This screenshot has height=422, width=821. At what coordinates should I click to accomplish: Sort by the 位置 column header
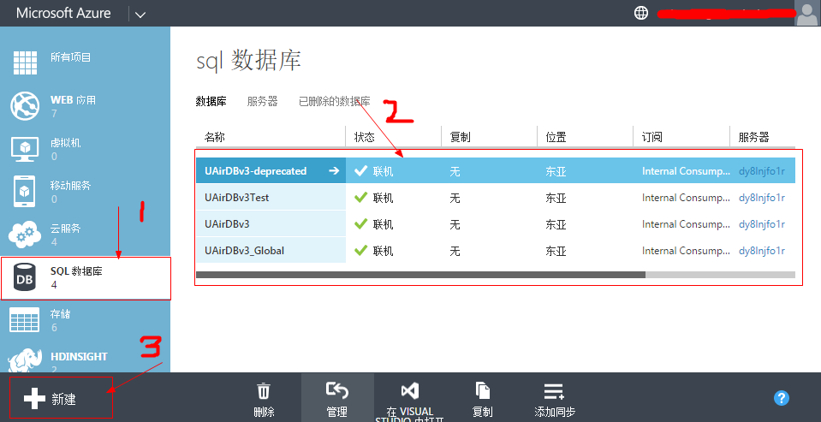(x=556, y=137)
